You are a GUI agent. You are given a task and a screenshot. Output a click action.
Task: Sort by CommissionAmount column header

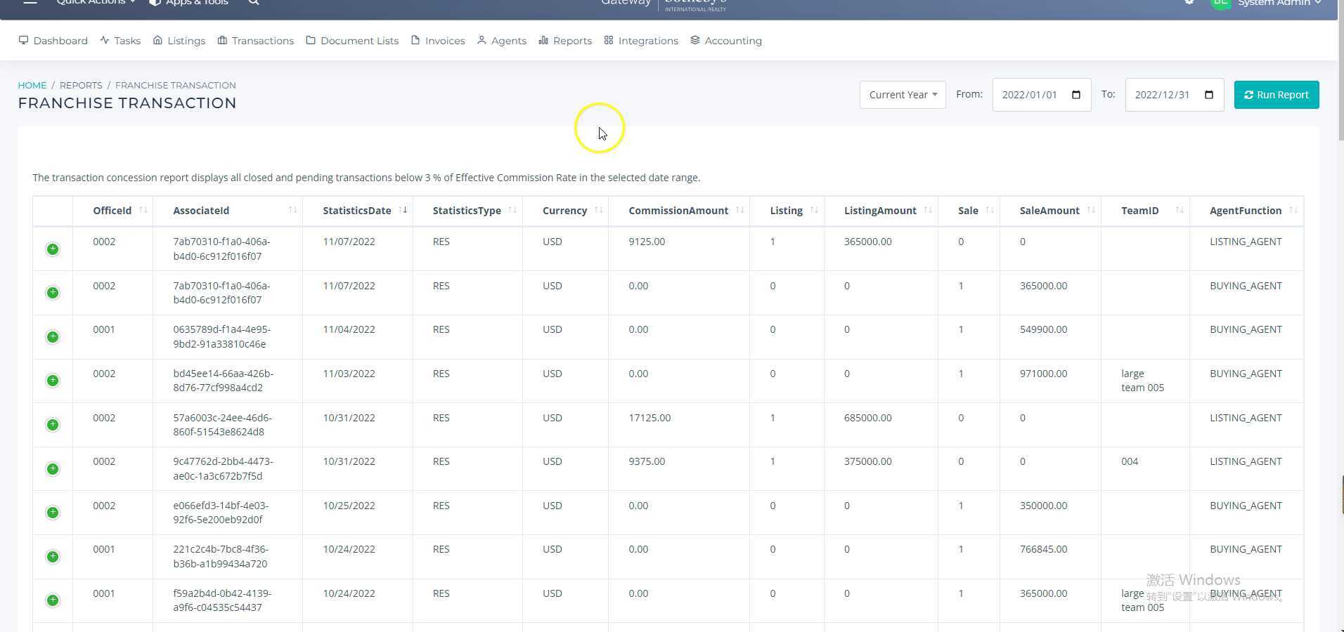click(678, 211)
